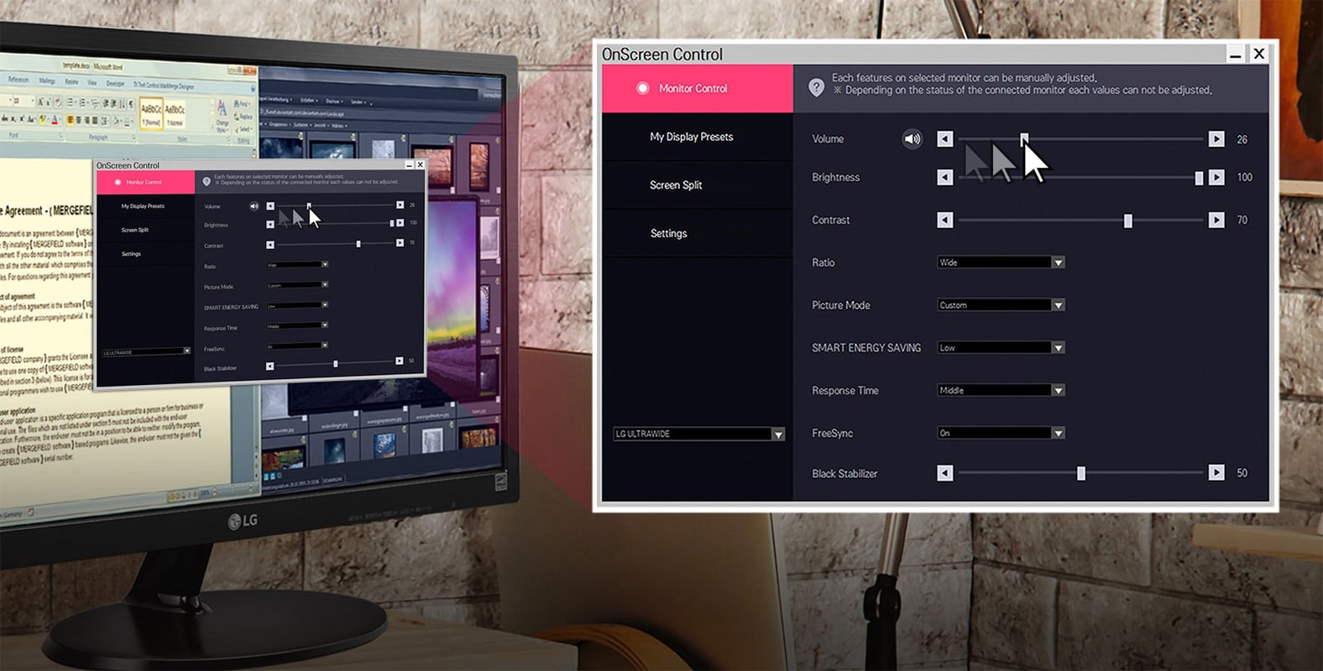Increase Brightness with right arrow
The height and width of the screenshot is (671, 1323).
[1216, 177]
